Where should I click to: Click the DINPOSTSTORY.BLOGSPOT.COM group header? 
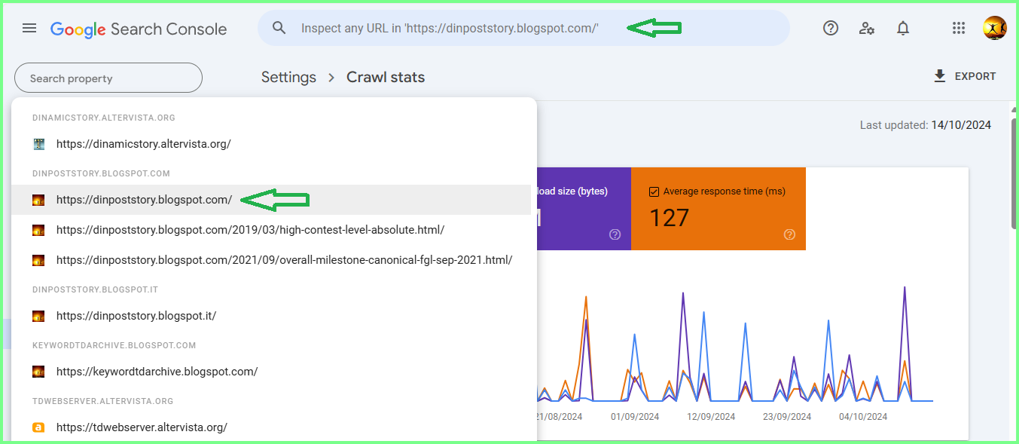102,173
